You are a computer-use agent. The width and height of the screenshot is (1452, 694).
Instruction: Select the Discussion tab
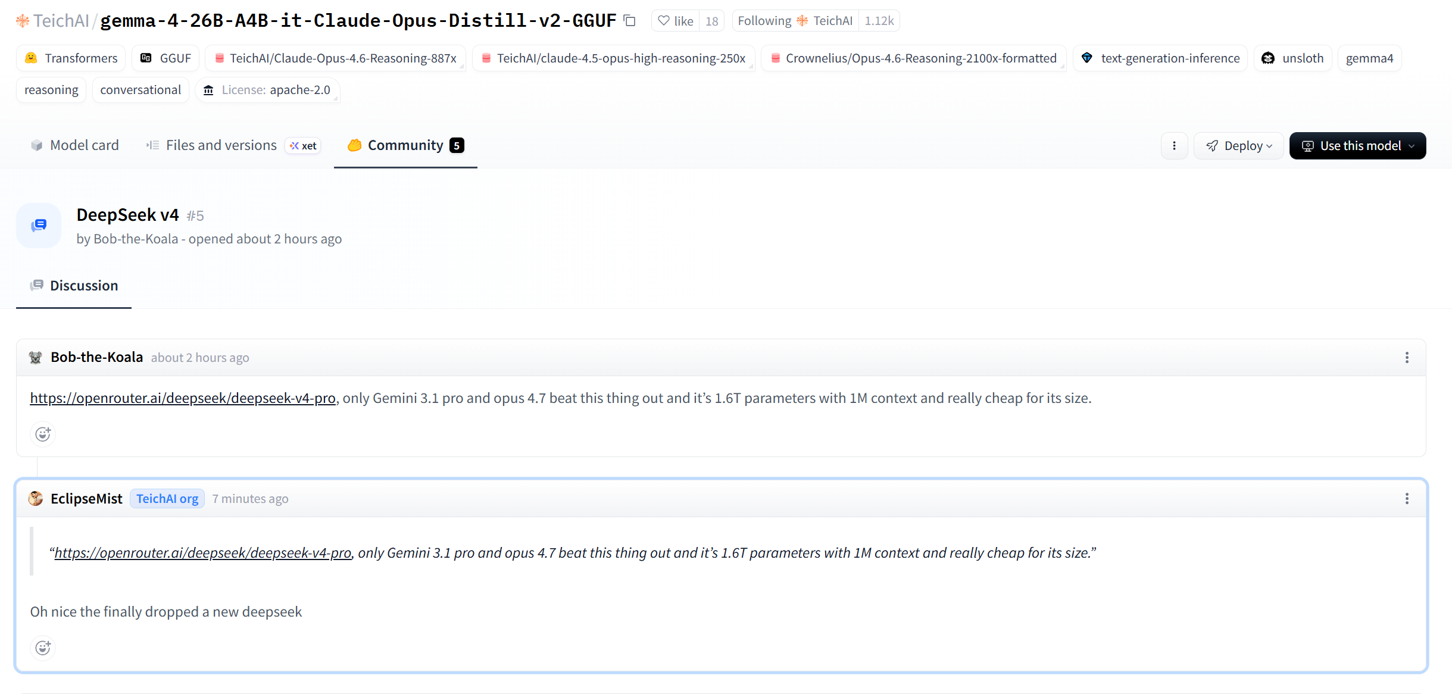[74, 286]
